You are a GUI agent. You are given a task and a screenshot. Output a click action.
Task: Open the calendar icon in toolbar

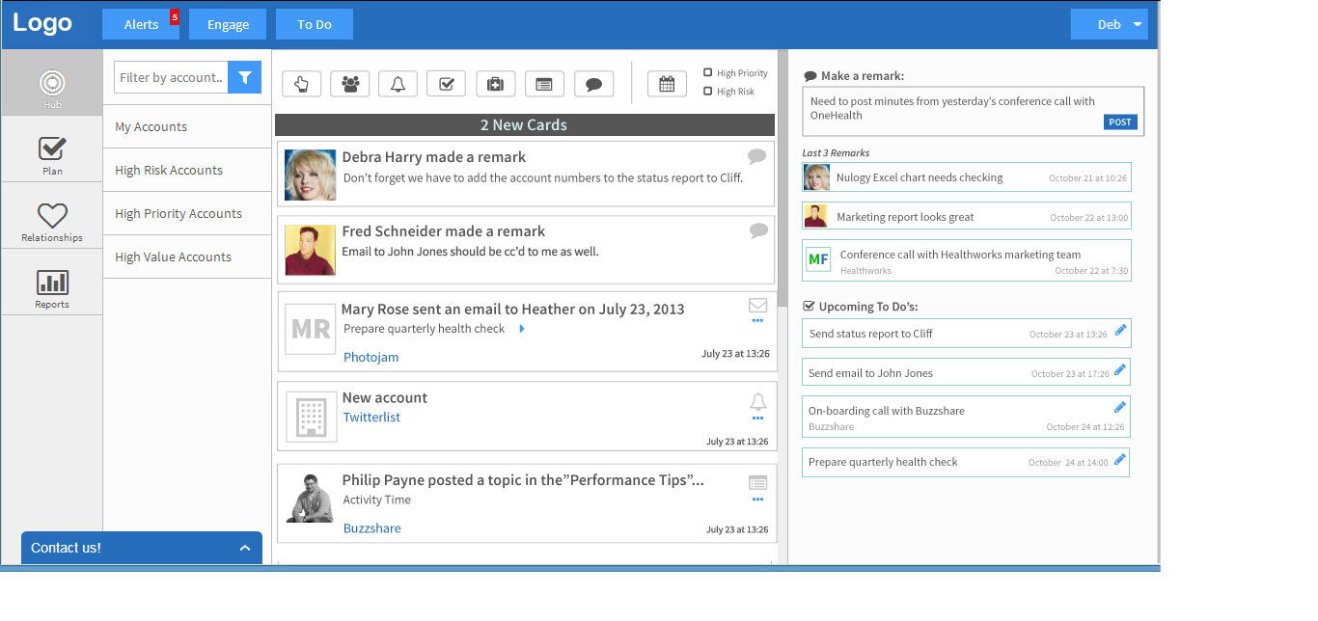pyautogui.click(x=666, y=84)
